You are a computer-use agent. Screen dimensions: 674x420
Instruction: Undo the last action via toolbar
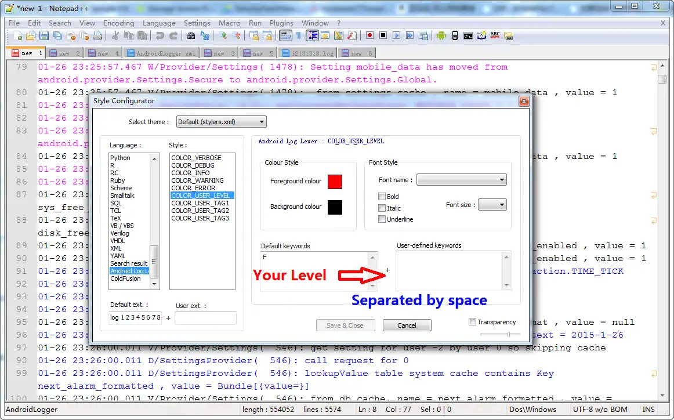click(x=160, y=36)
